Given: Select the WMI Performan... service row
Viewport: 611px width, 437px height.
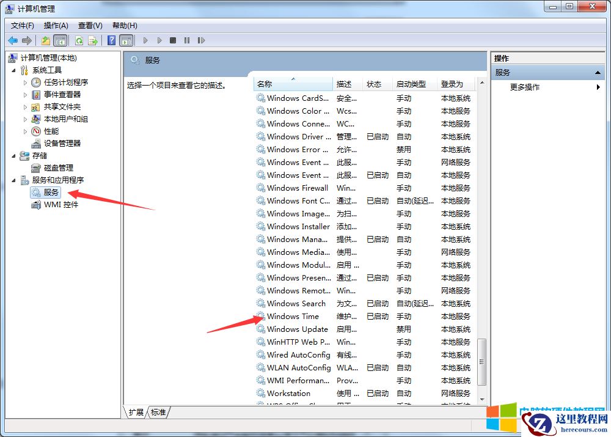Looking at the screenshot, I should coord(365,381).
